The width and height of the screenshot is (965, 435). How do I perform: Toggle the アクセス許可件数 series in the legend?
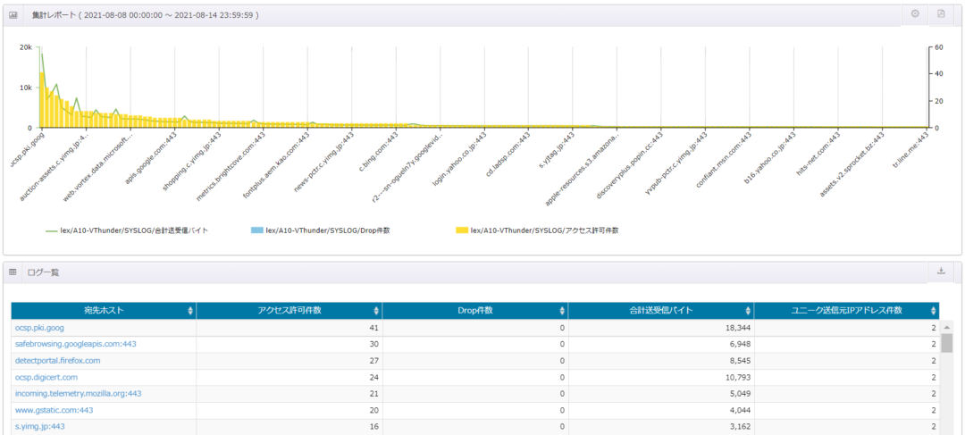[537, 230]
